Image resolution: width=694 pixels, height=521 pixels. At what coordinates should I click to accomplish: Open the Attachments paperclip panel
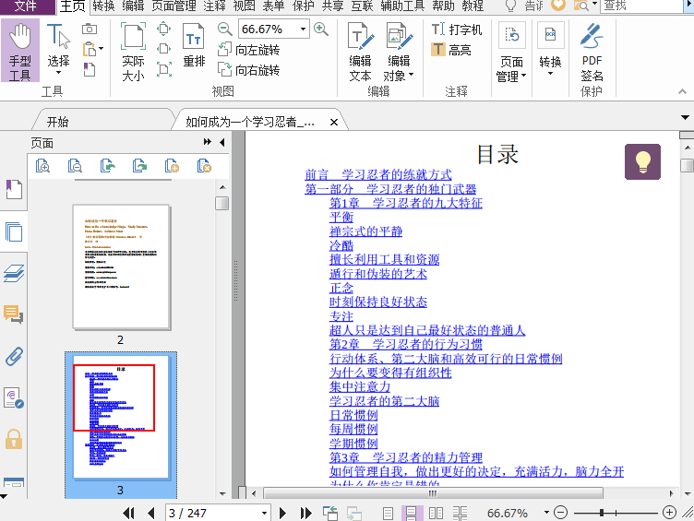pos(14,357)
